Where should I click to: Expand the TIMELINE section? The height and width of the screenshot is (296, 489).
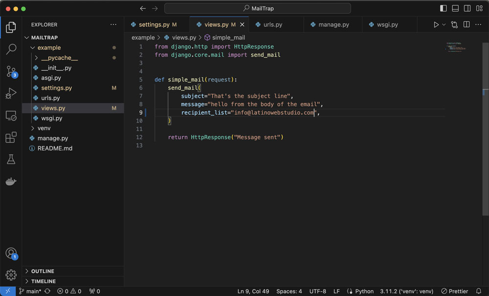coord(73,281)
